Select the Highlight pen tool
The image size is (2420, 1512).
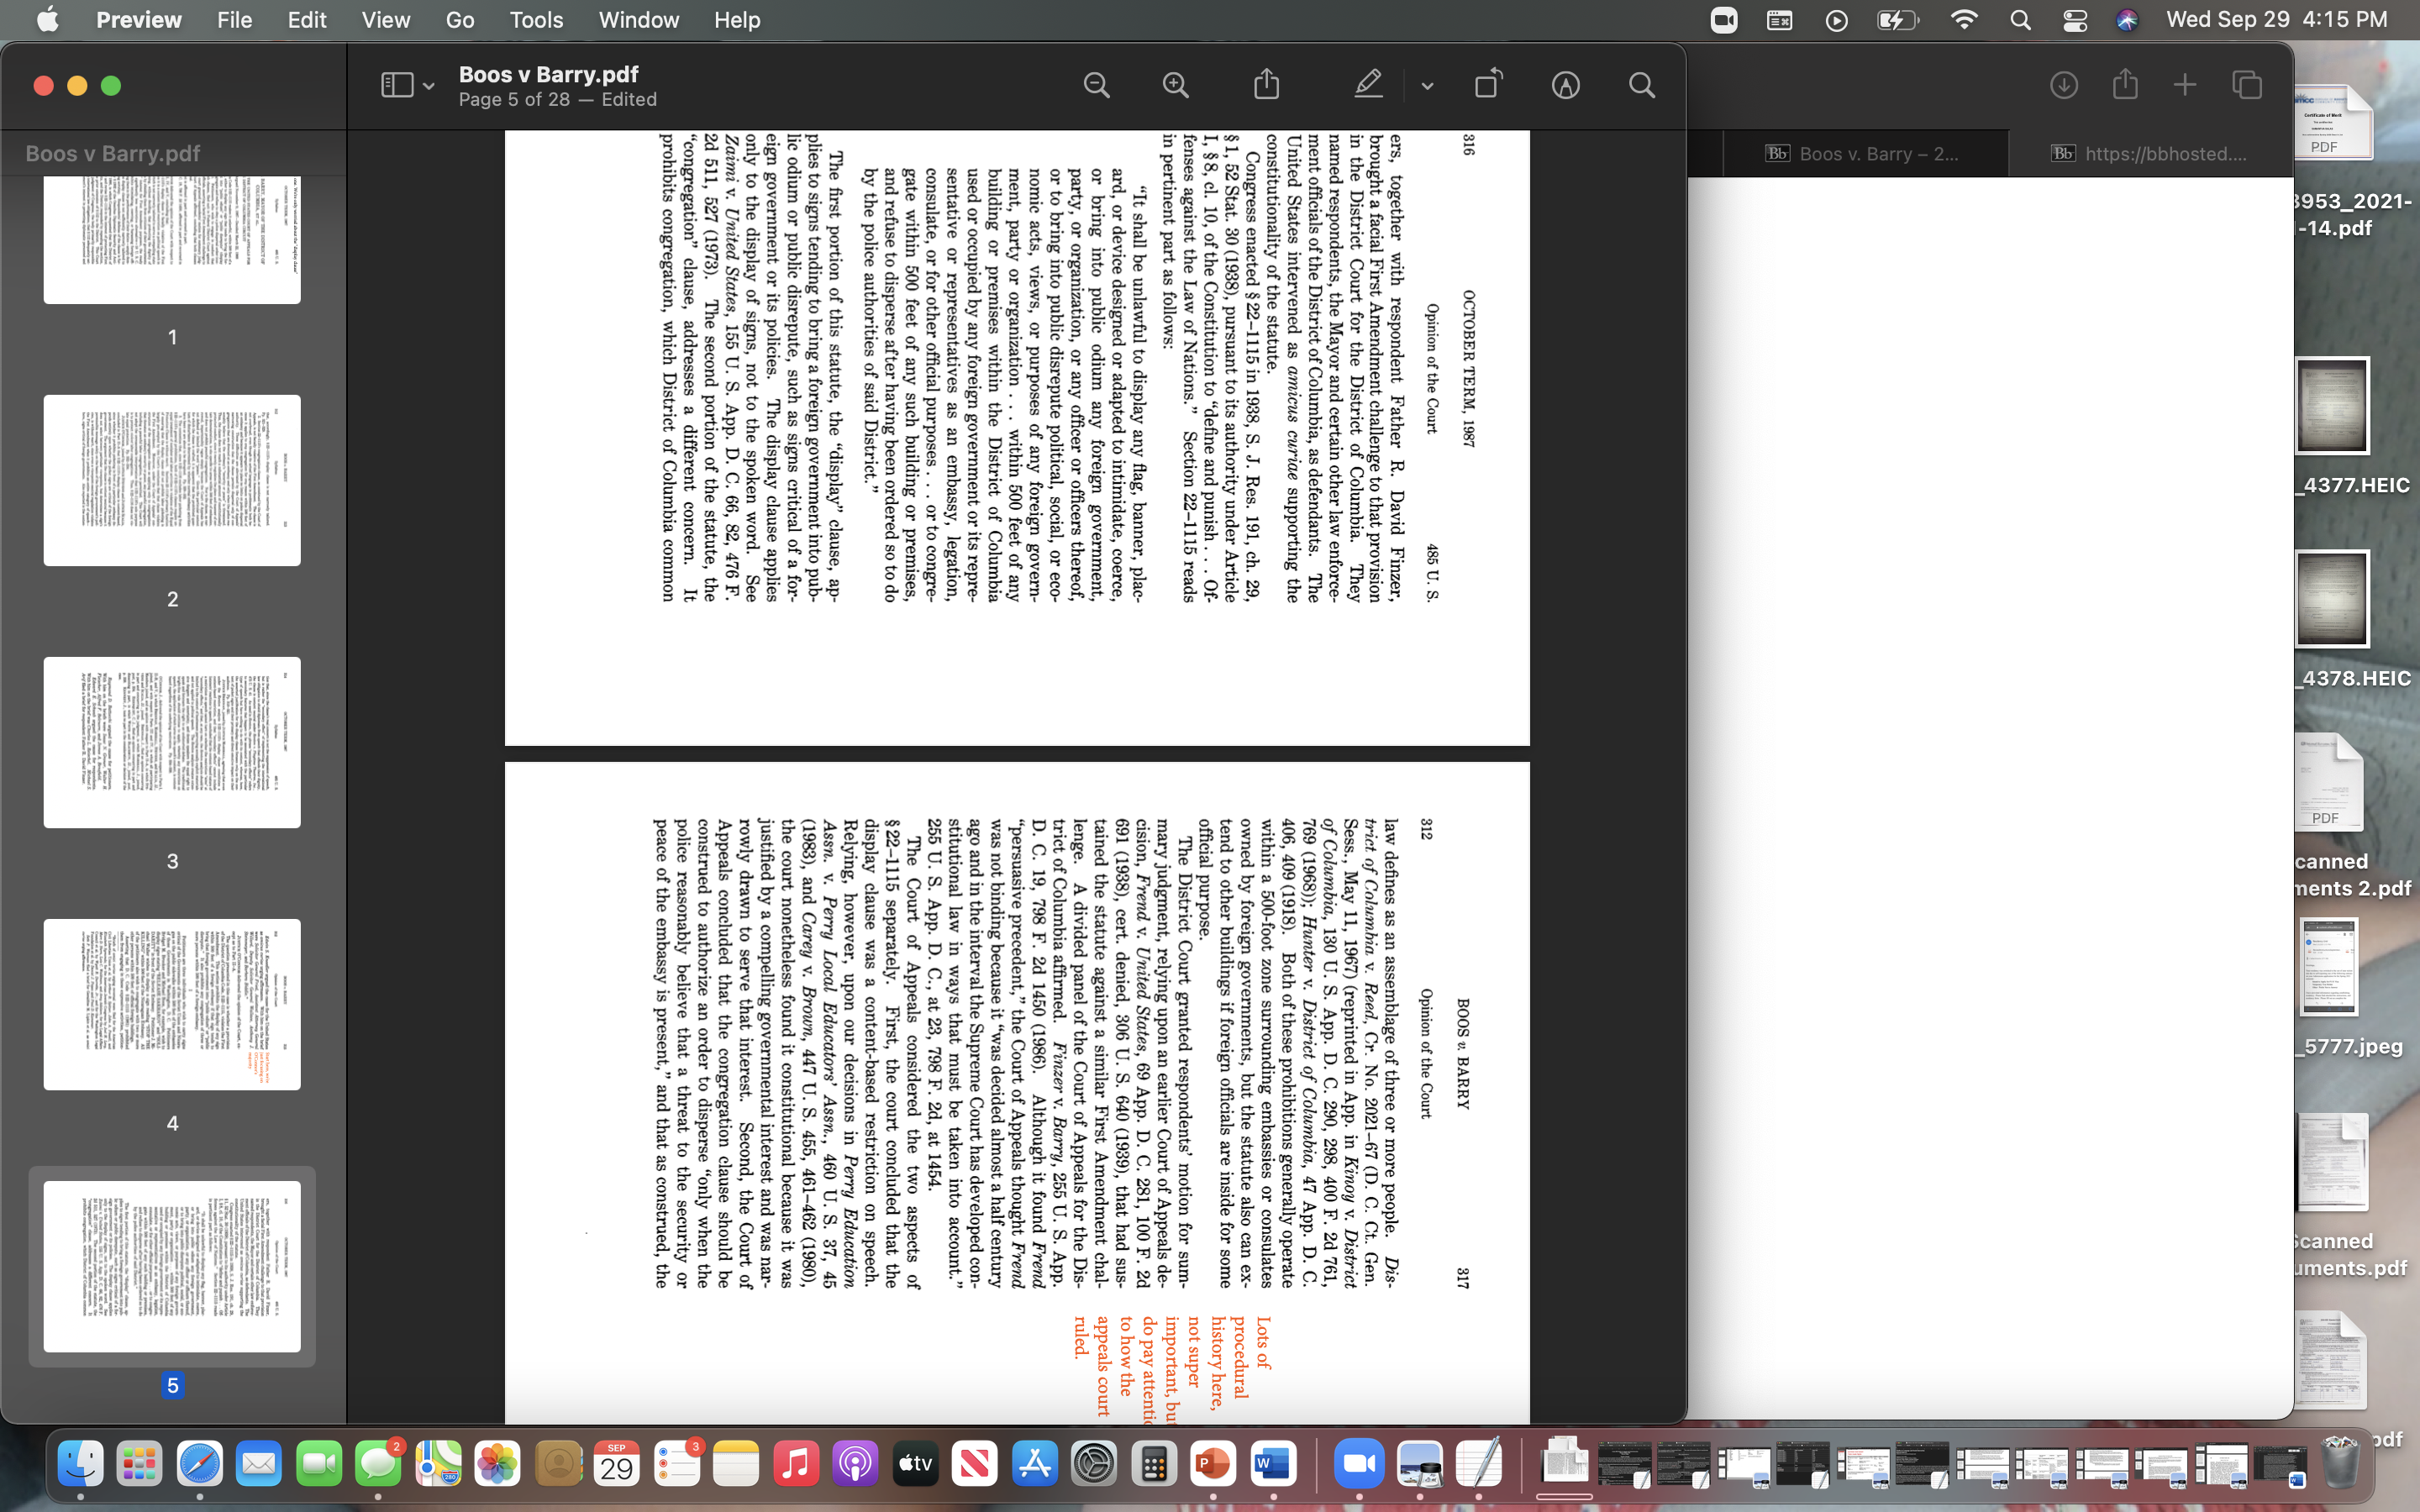coord(1368,85)
